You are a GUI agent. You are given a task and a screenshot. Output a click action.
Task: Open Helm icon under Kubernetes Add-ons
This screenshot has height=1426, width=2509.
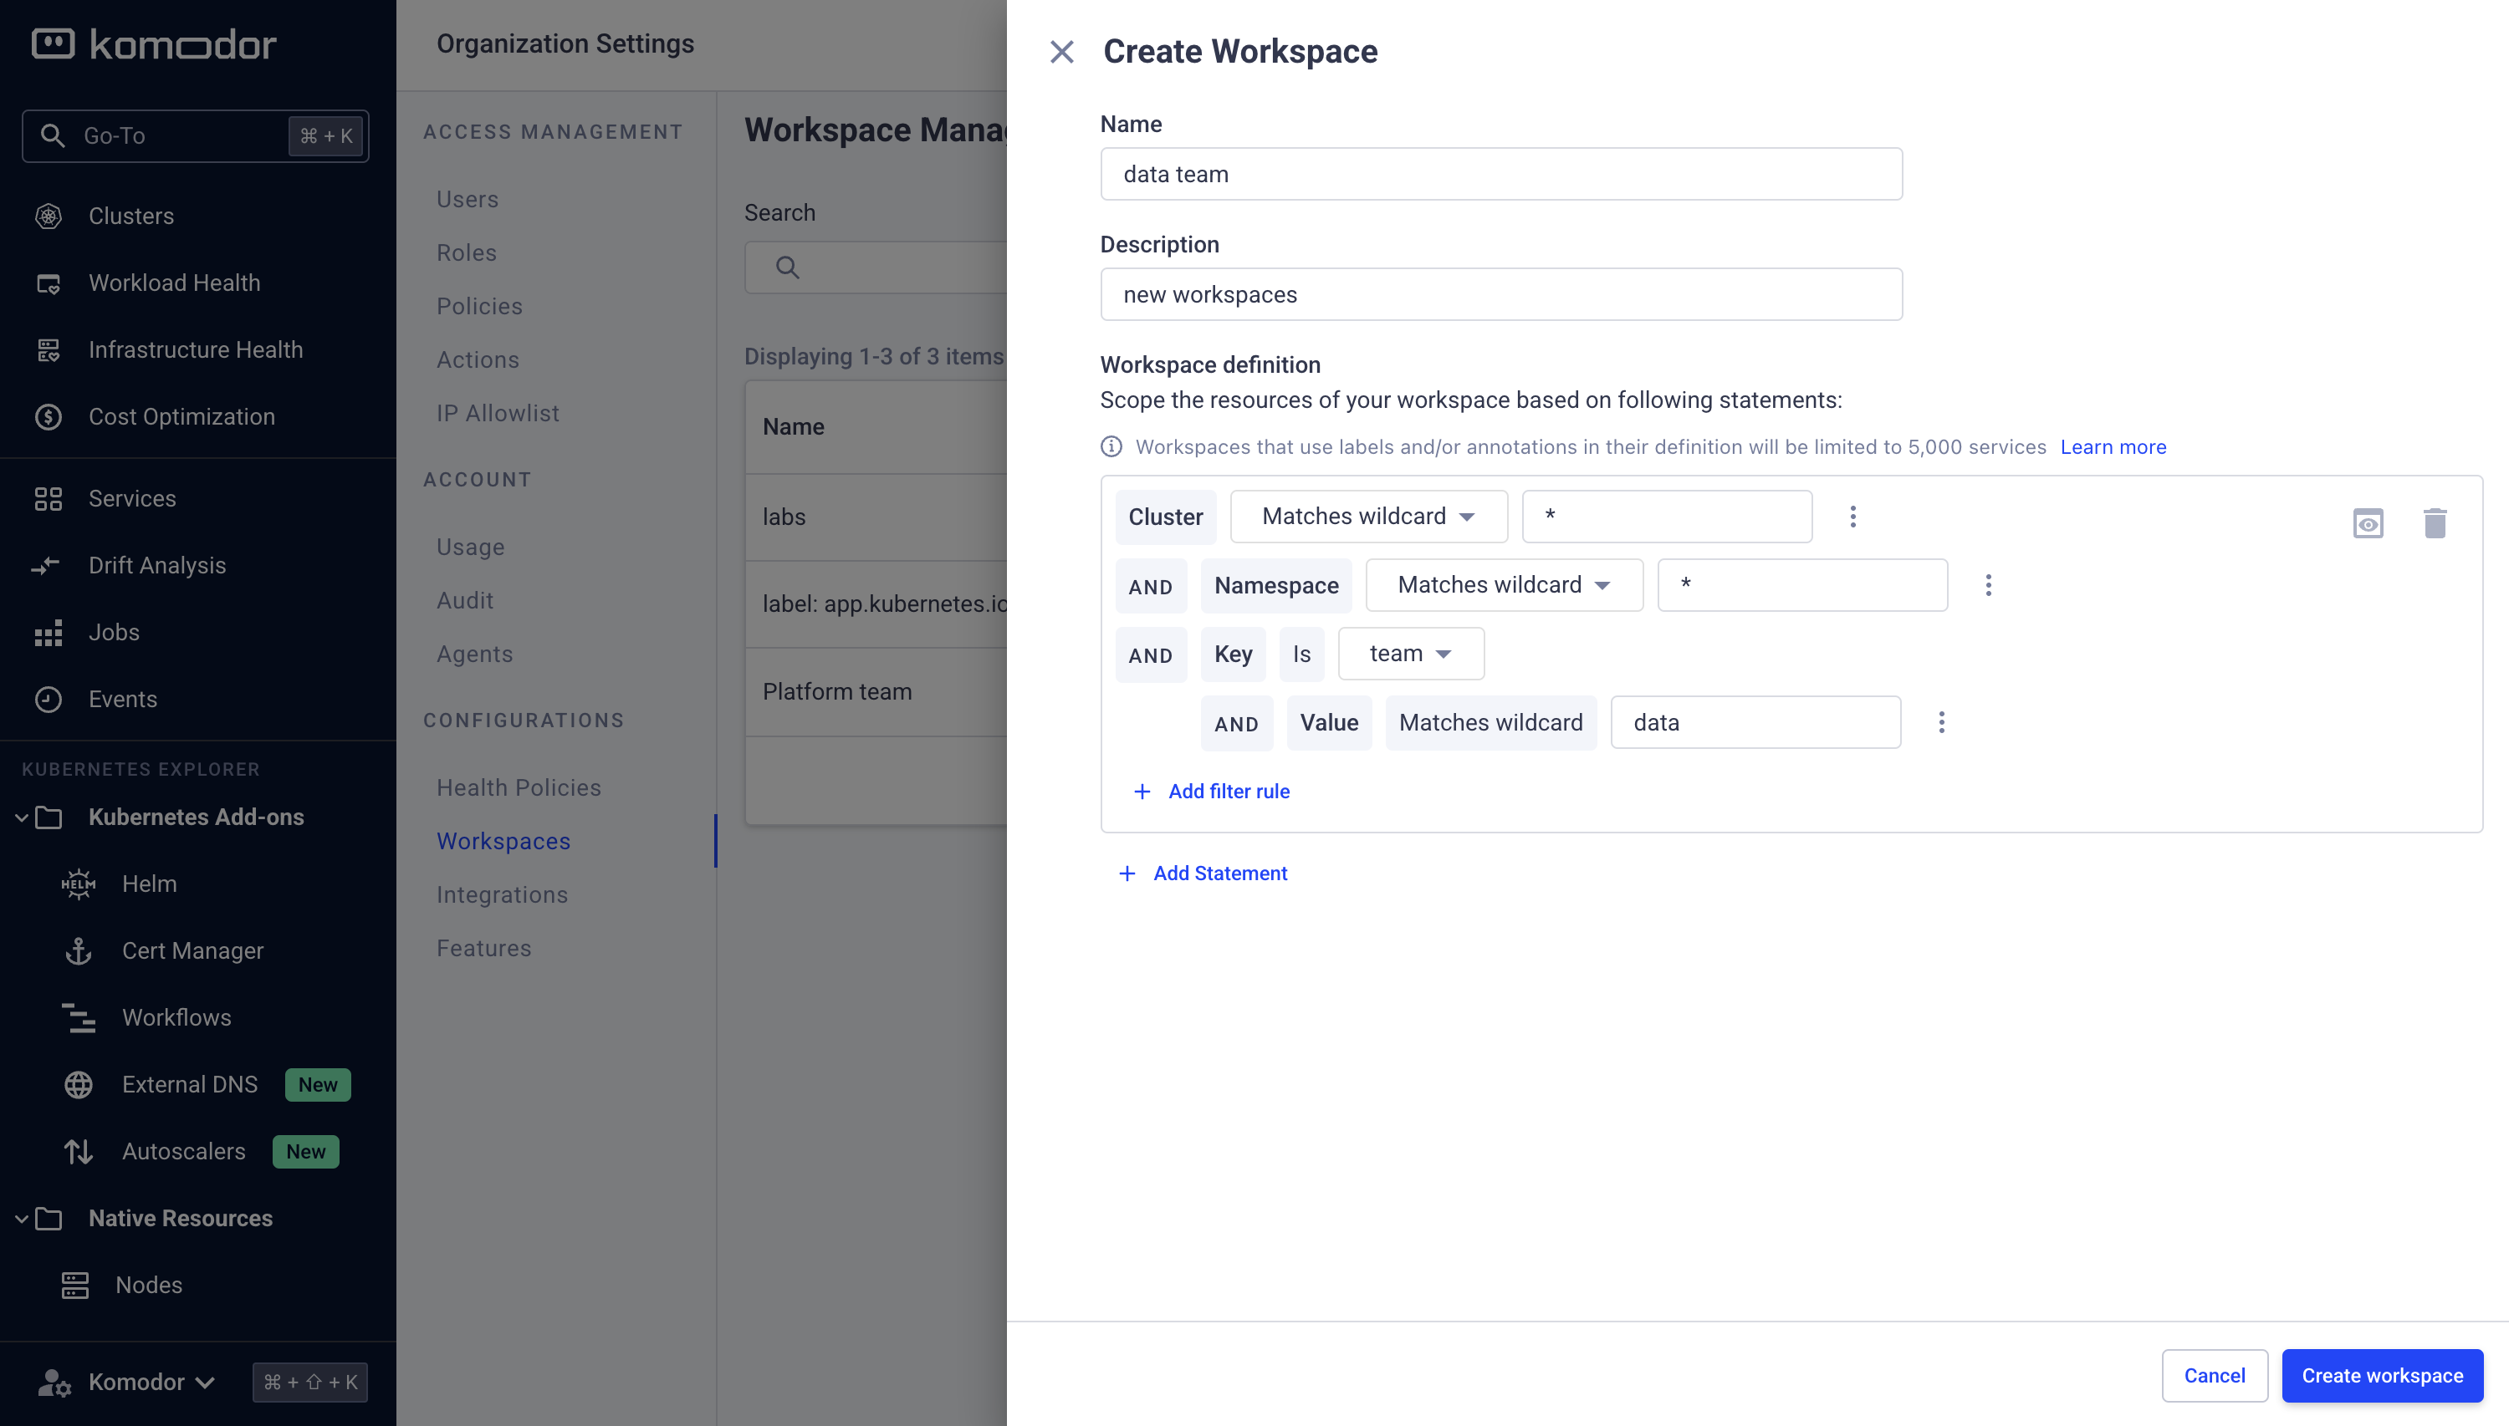click(79, 884)
